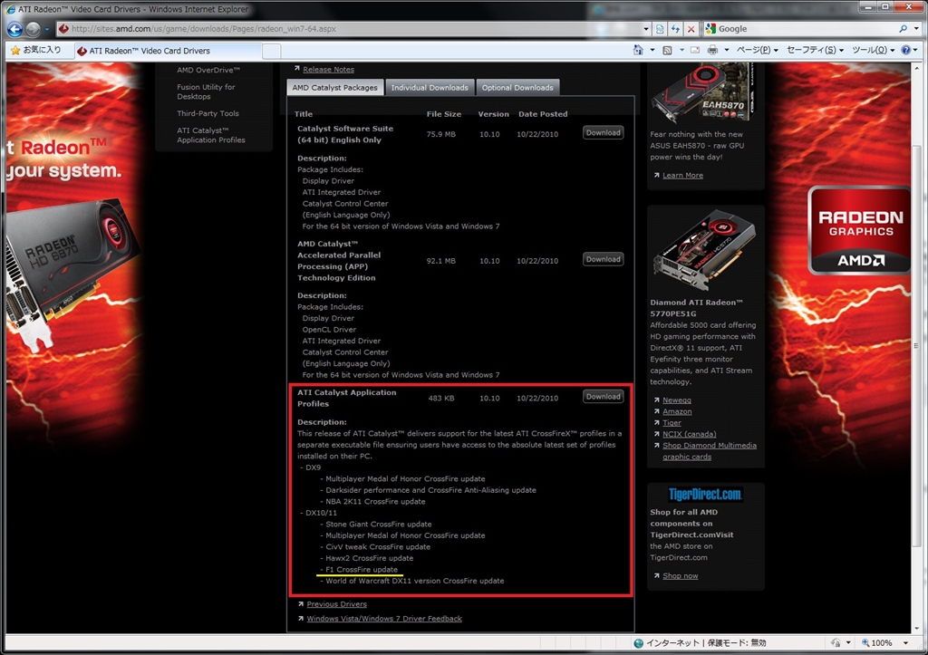Refresh the page with the blue arrows icon

coord(675,28)
